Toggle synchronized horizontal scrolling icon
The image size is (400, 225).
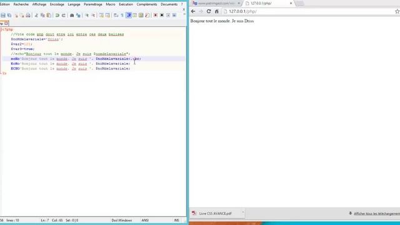(107, 15)
